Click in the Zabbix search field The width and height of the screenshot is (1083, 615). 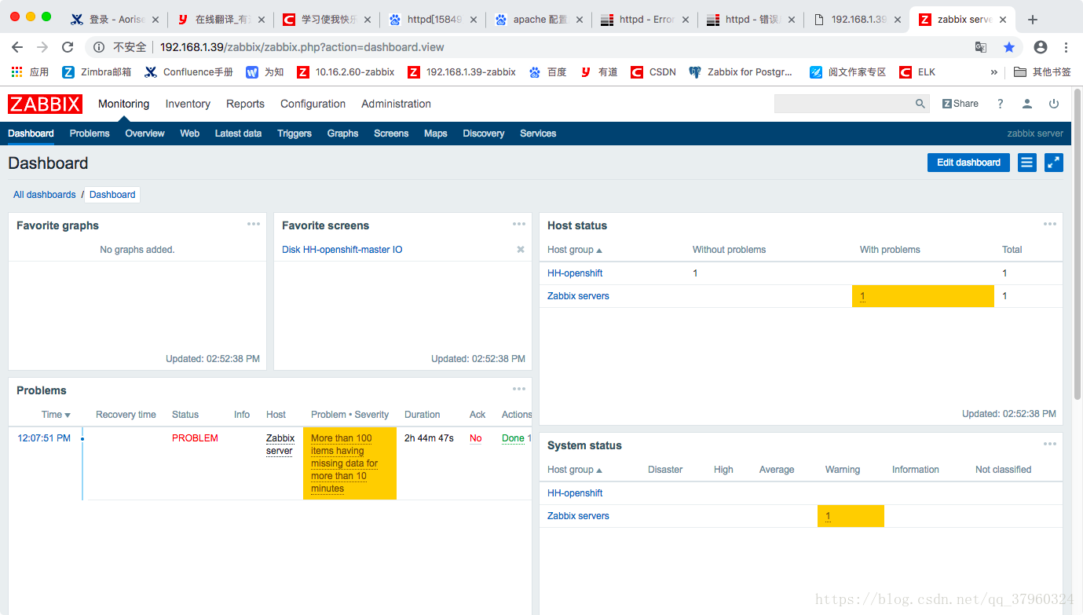point(844,104)
